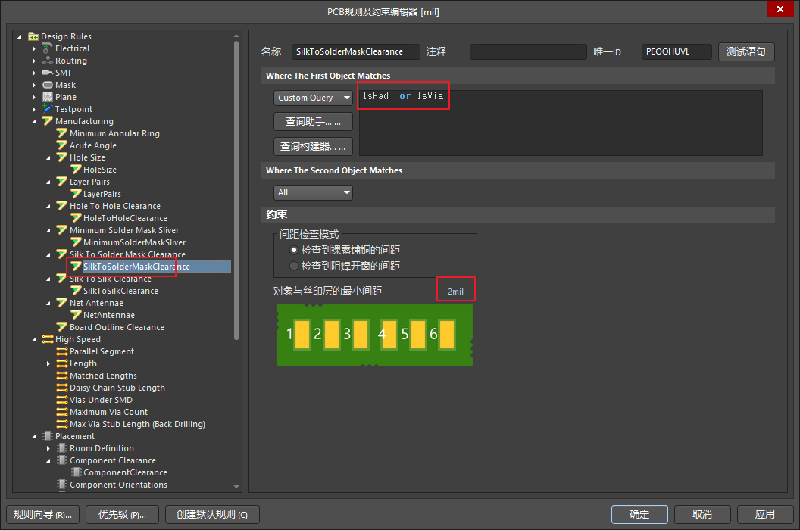The height and width of the screenshot is (530, 800).
Task: Click the Electrical category icon
Action: pos(48,48)
